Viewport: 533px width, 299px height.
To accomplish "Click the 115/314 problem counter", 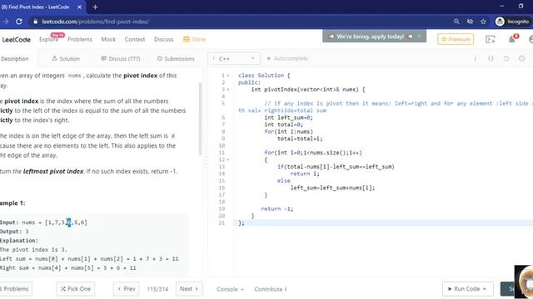I will pyautogui.click(x=157, y=289).
